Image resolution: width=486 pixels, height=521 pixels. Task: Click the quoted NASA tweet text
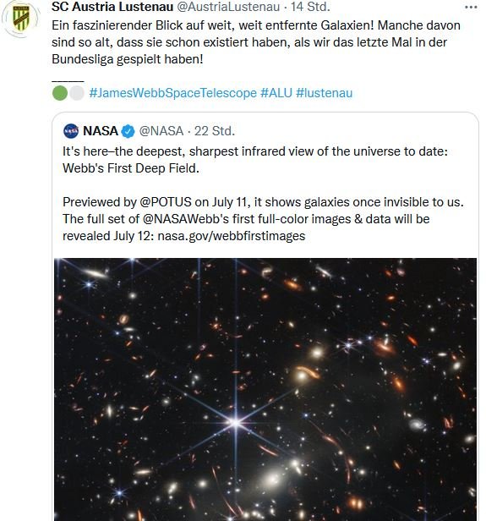[263, 194]
